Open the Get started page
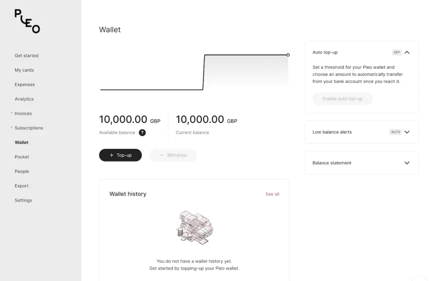 [27, 56]
